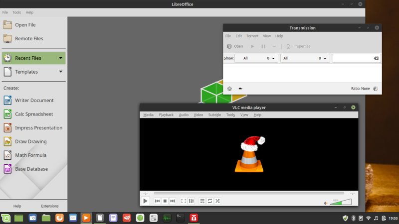Open the first Show filter dropdown
This screenshot has width=399, height=224.
256,58
